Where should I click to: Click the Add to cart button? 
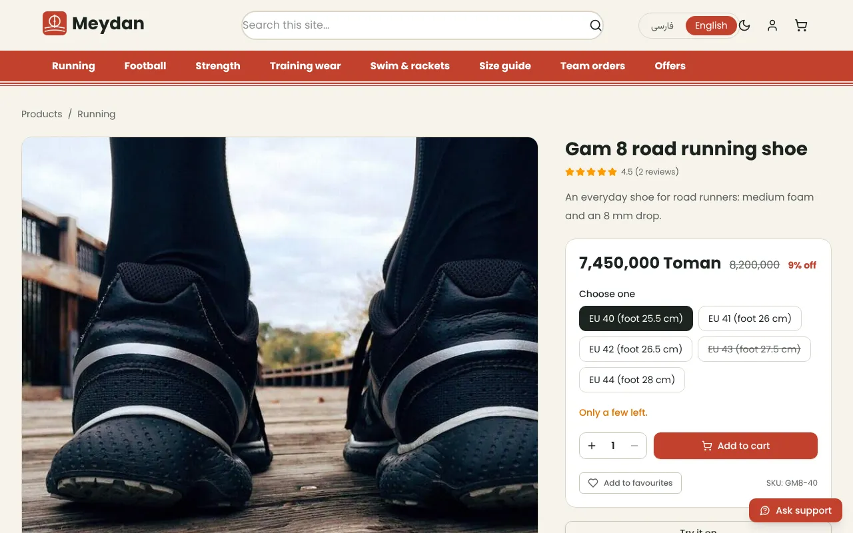736,446
